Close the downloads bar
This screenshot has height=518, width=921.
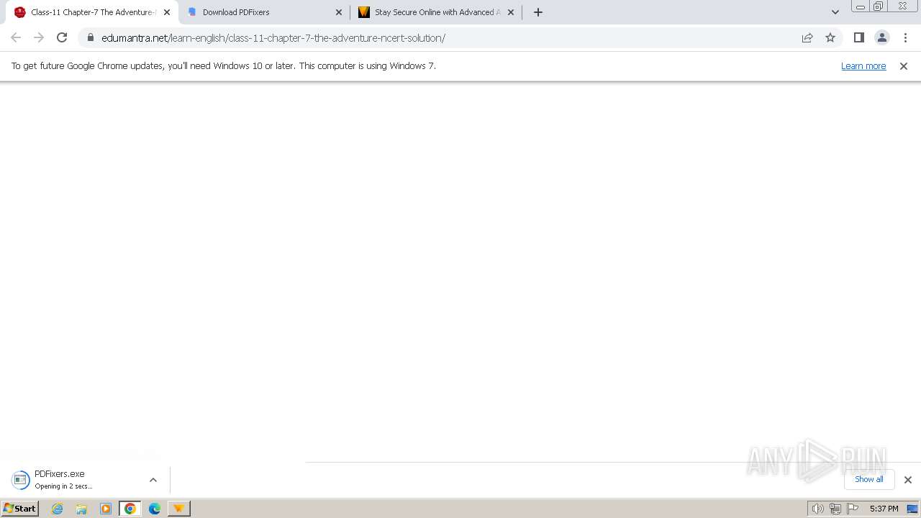(908, 480)
